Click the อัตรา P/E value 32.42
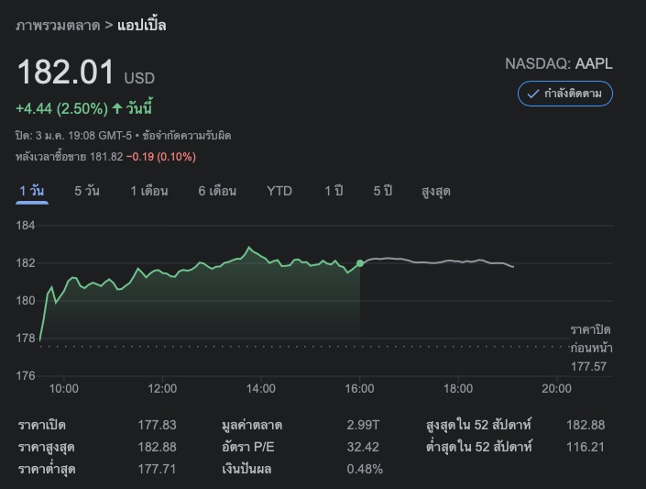The width and height of the screenshot is (646, 489). 364,447
